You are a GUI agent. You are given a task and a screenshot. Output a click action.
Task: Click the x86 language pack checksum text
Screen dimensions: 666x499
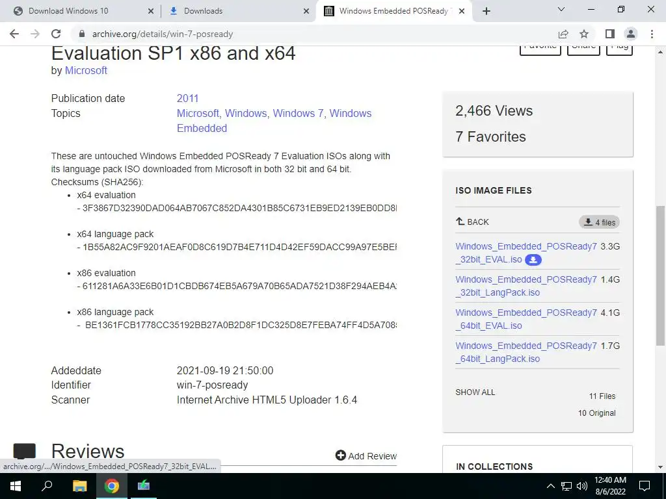coord(237,325)
